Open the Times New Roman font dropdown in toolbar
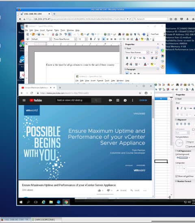This screenshot has height=223, width=195. coord(76,39)
